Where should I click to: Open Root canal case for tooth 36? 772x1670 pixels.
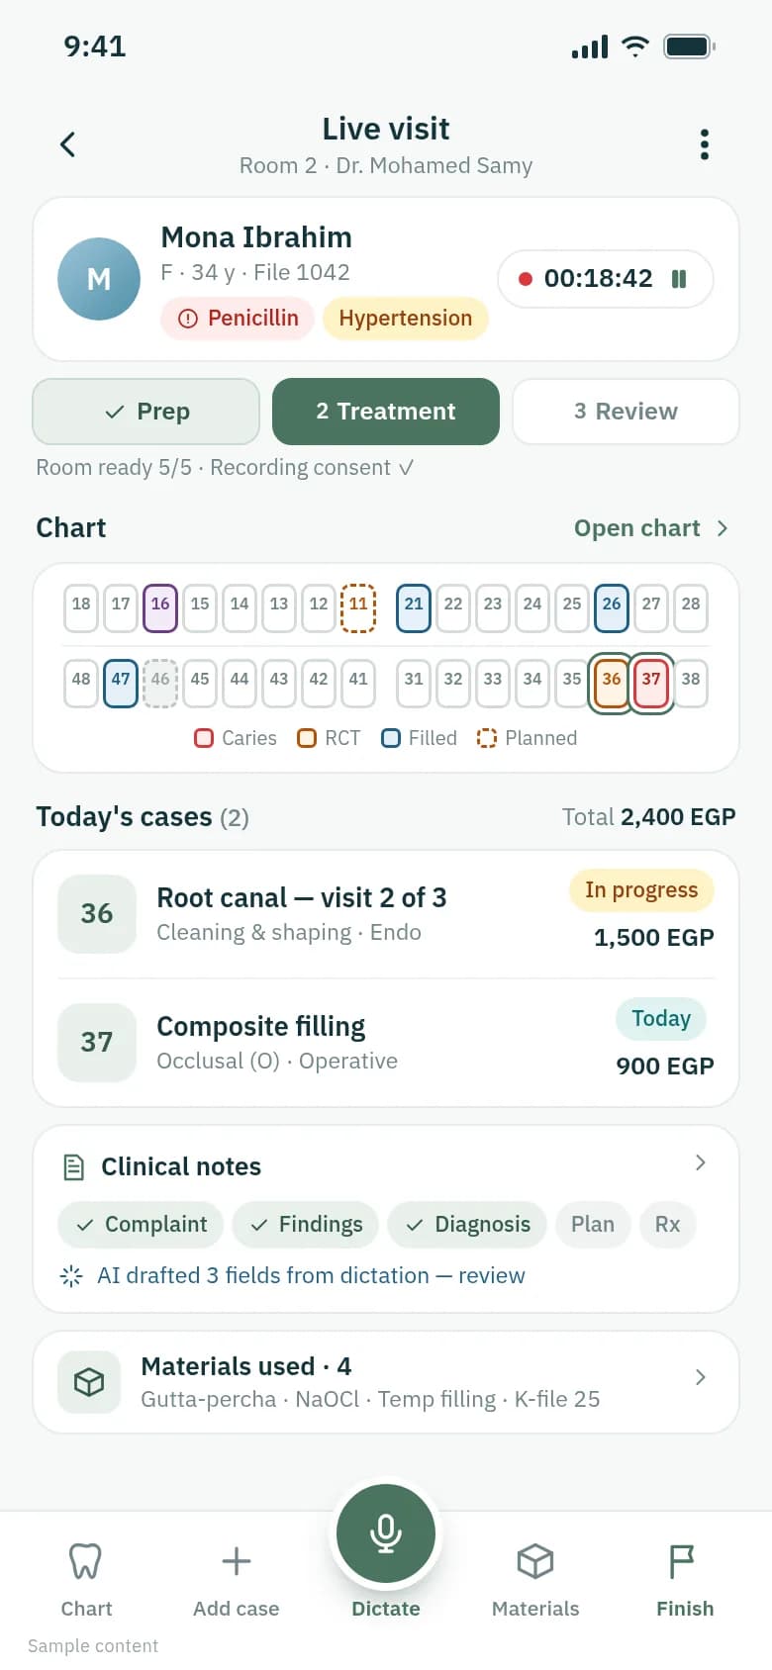pyautogui.click(x=386, y=913)
